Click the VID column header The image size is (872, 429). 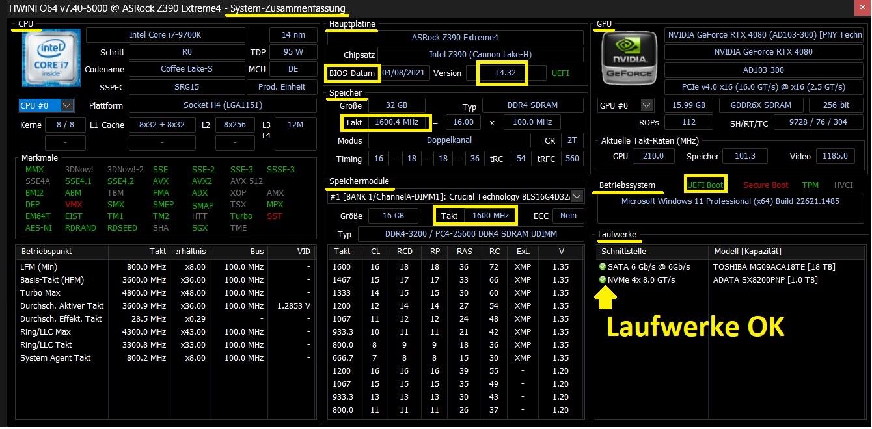point(292,251)
